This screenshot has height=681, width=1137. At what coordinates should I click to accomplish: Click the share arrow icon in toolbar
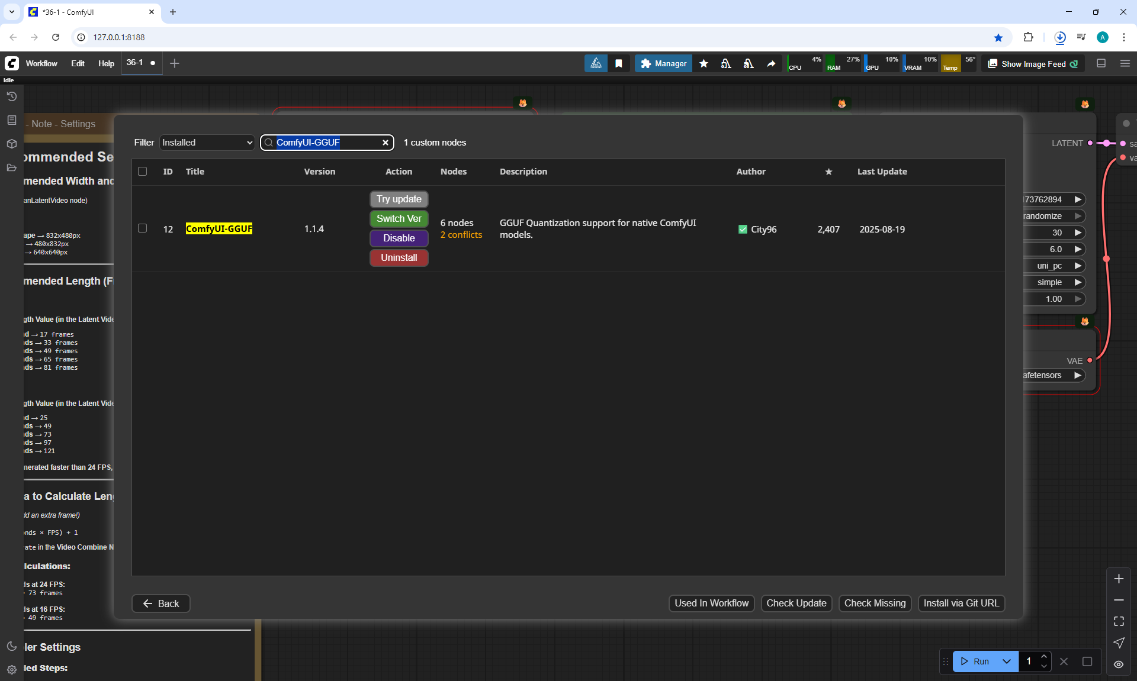click(771, 63)
